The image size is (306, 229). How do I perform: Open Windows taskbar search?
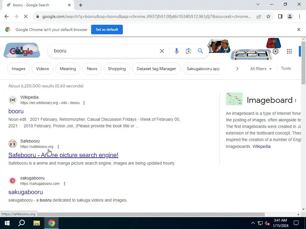click(22, 223)
